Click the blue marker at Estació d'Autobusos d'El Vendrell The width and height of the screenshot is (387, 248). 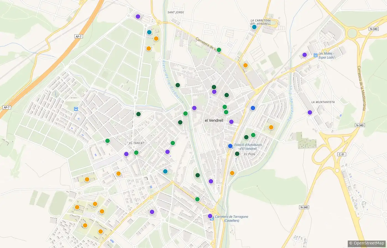(x=230, y=146)
